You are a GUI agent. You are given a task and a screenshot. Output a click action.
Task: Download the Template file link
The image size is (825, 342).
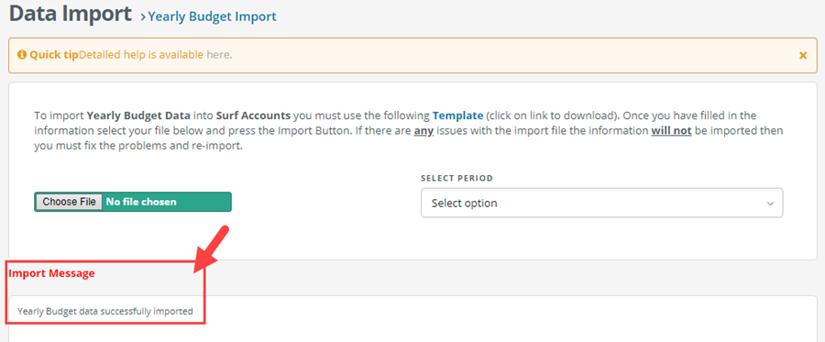coord(457,116)
